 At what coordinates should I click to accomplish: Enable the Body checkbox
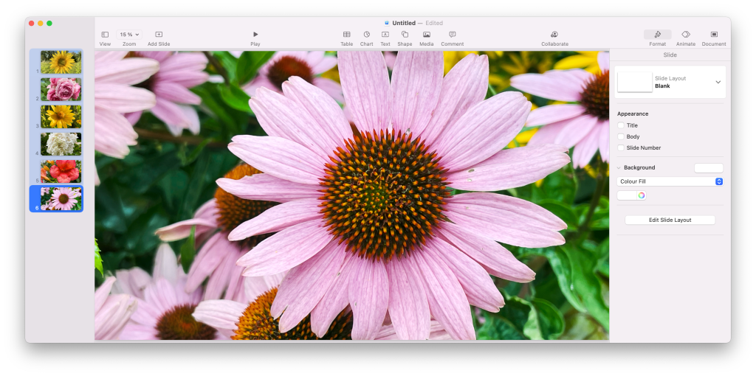point(621,136)
